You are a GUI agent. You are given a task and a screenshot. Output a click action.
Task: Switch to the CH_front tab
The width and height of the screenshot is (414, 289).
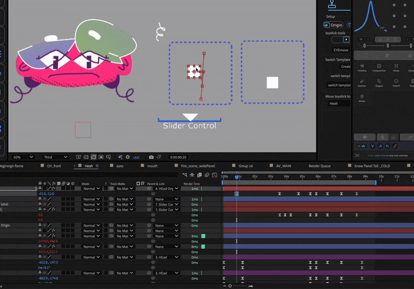pos(54,166)
